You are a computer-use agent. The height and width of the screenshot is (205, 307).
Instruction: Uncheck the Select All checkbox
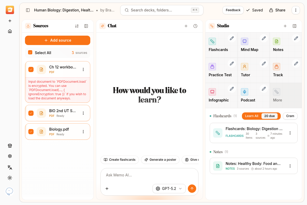[x=30, y=53]
